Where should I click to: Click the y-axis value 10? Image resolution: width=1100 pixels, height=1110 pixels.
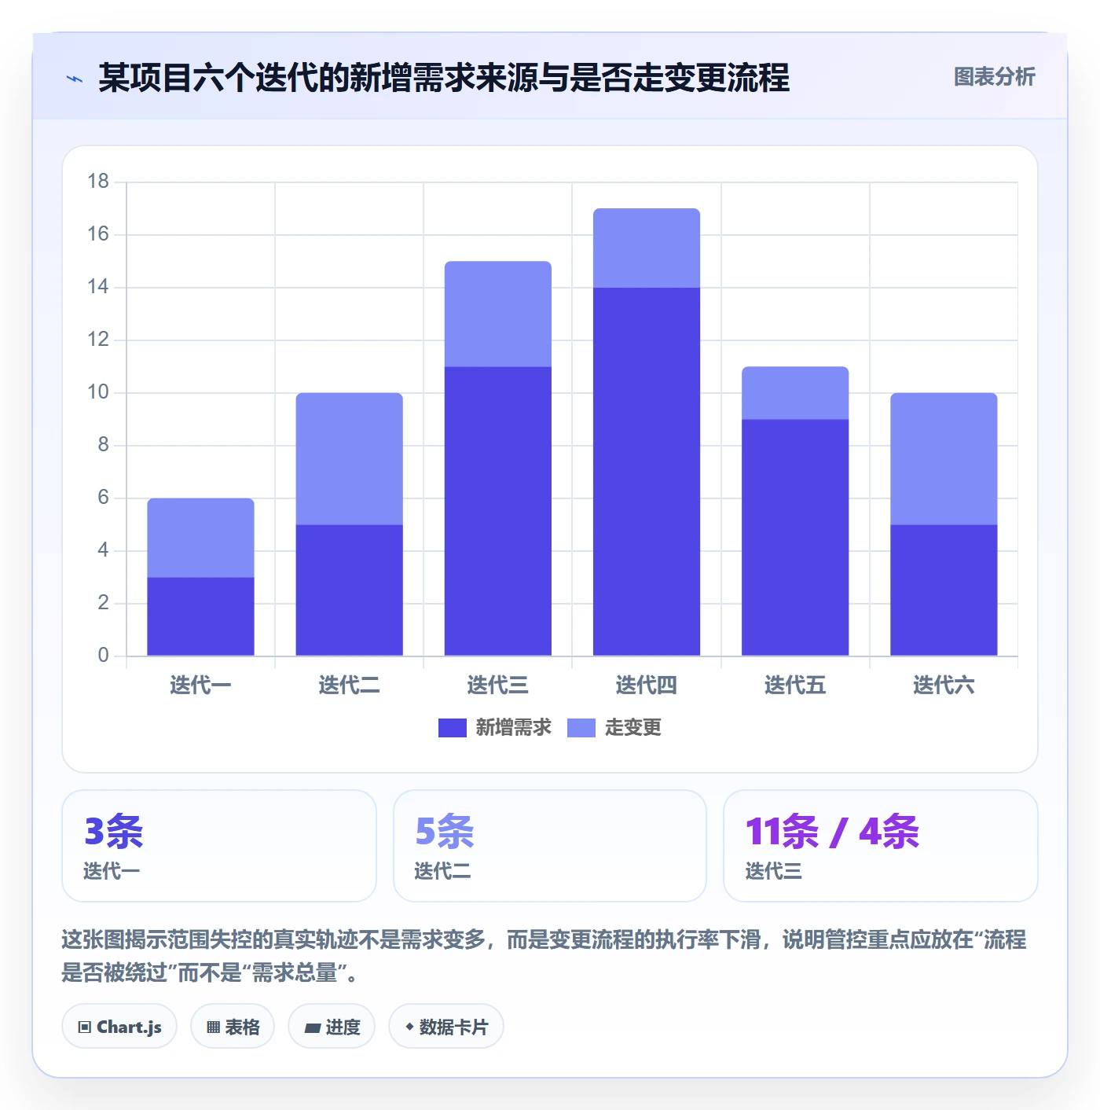tap(98, 392)
